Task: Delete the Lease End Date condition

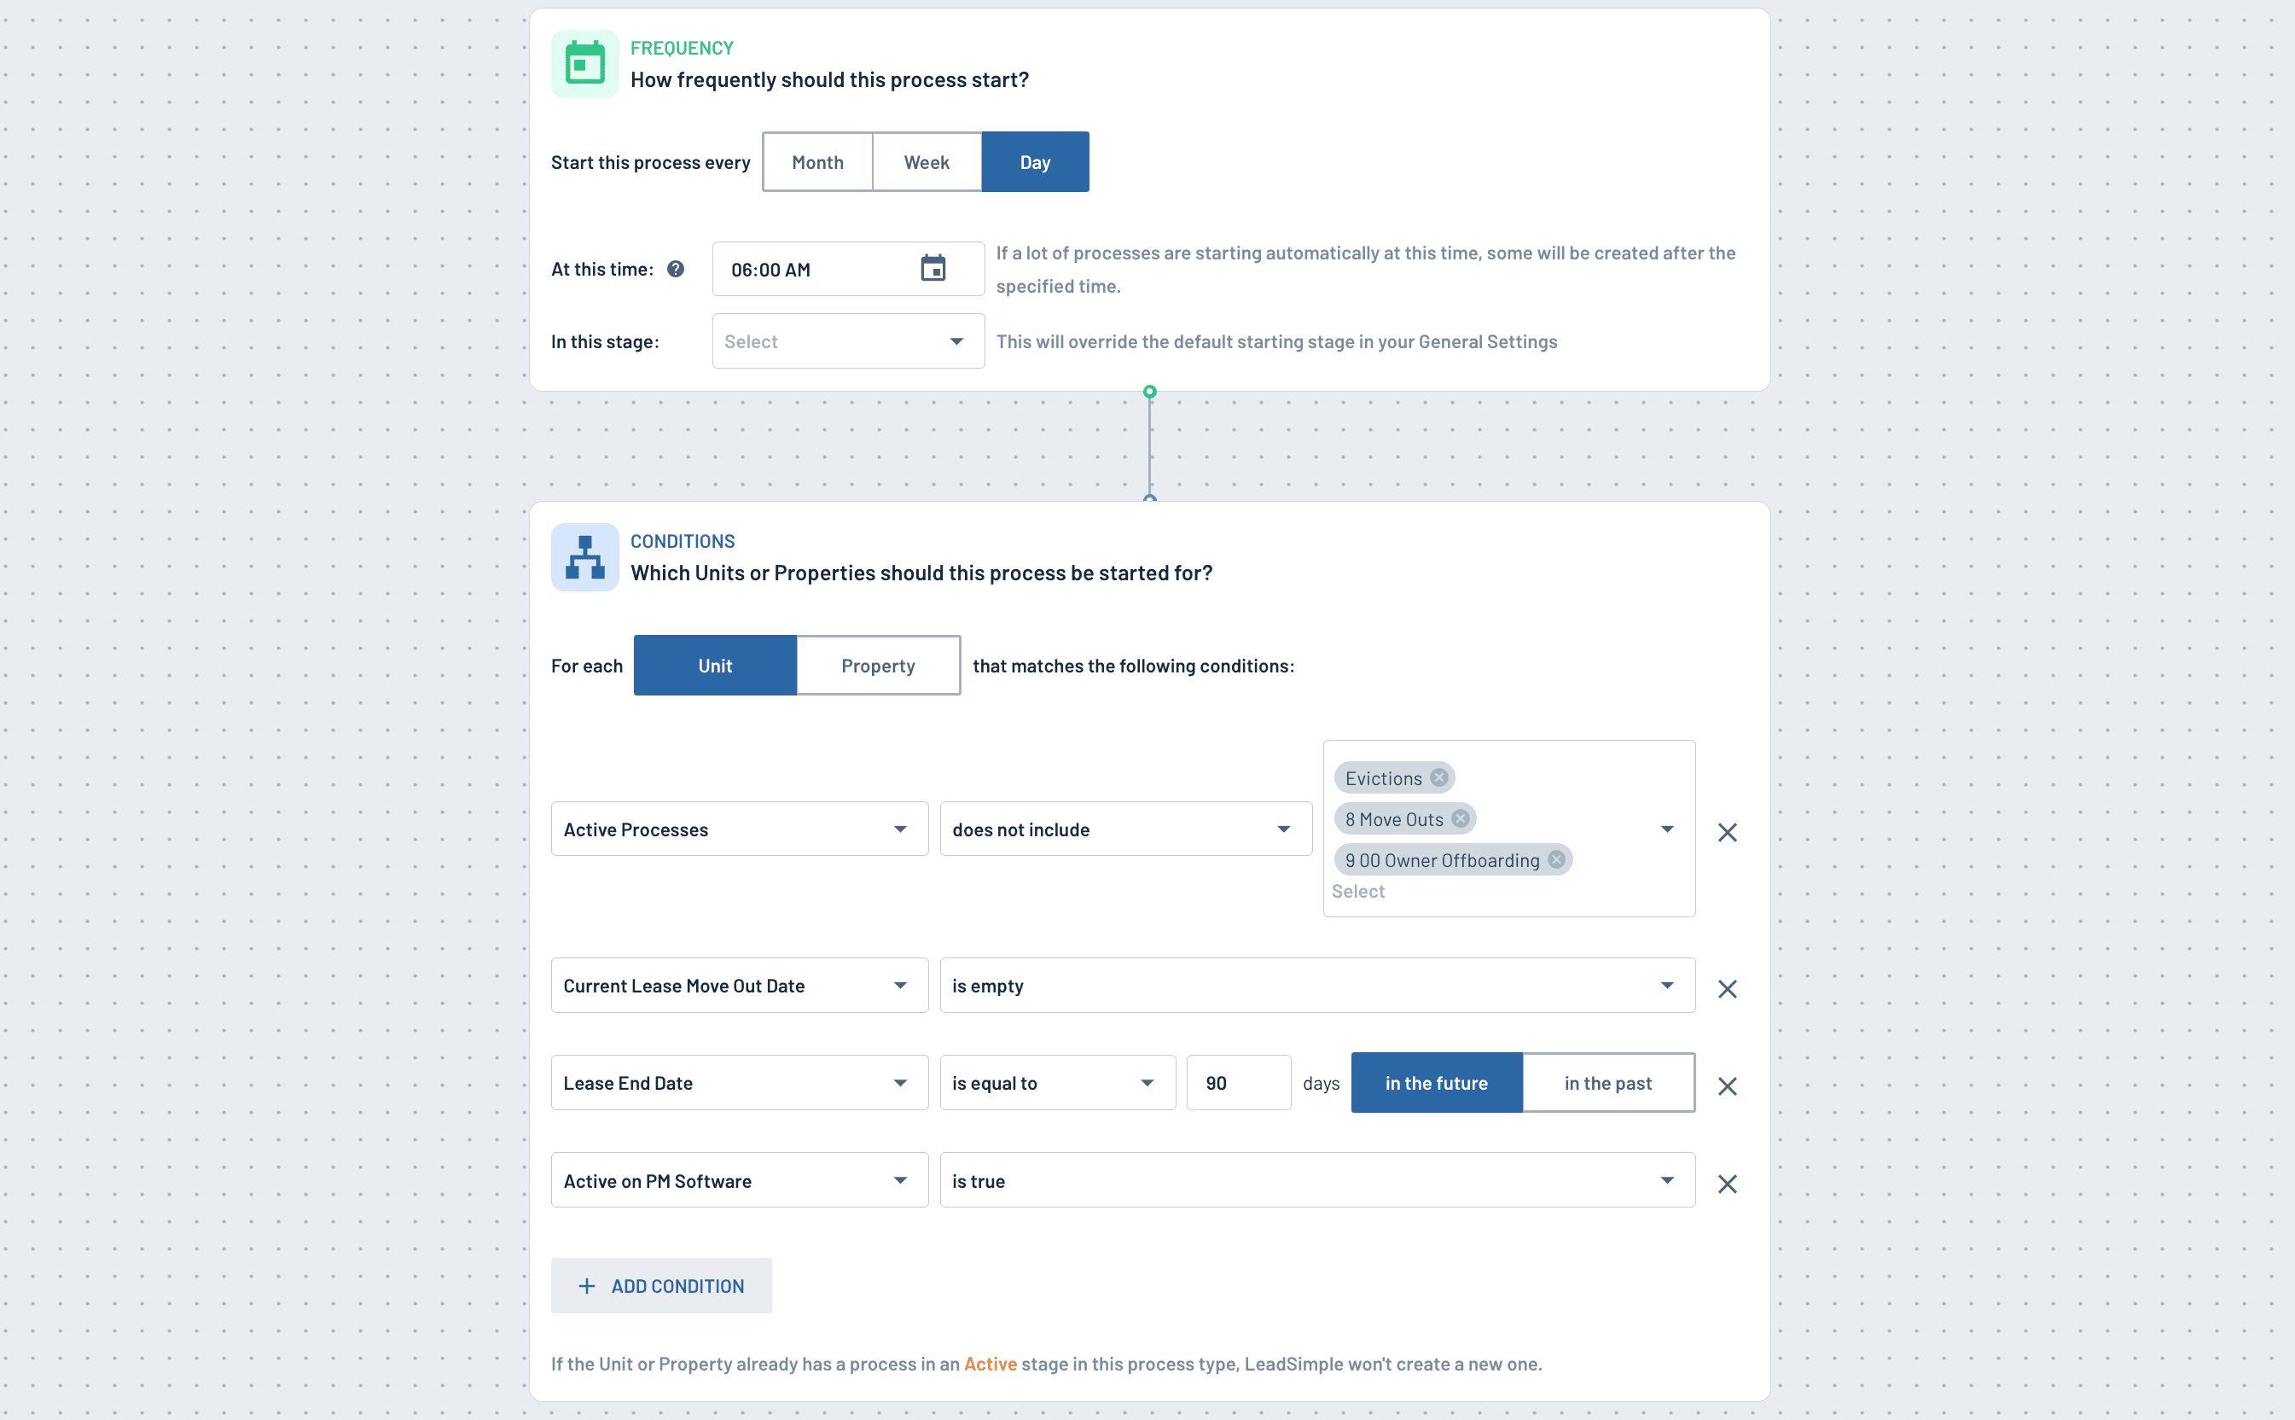Action: coord(1726,1085)
